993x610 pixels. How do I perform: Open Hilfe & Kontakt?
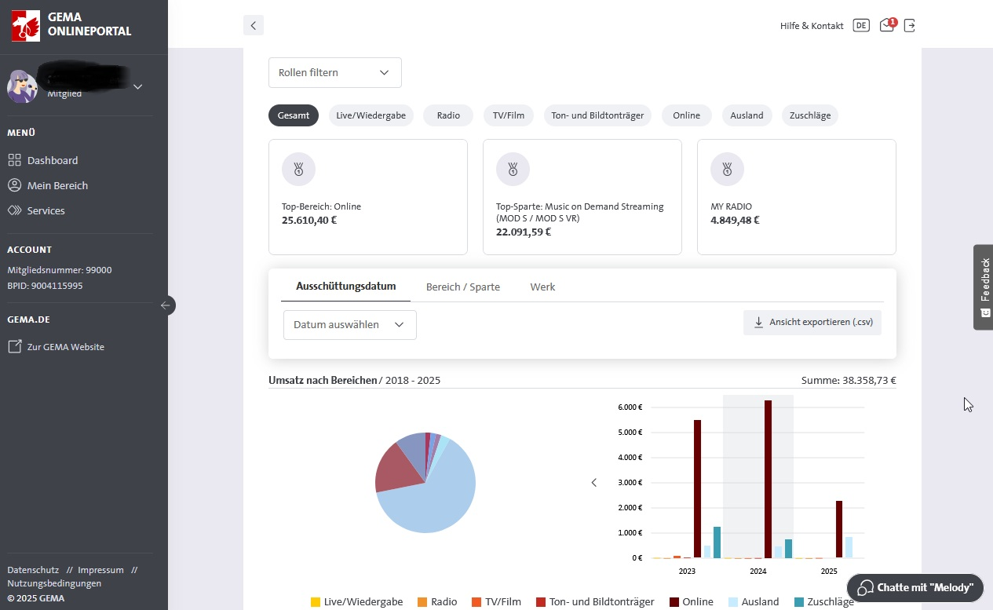[812, 26]
